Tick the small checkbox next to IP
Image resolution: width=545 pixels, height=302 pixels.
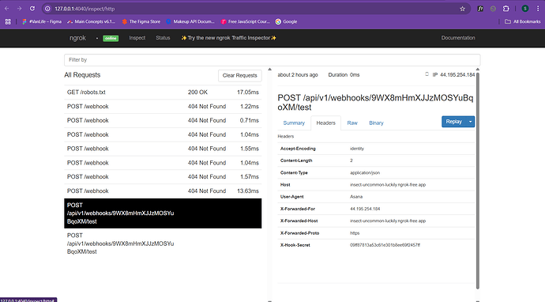(x=427, y=74)
